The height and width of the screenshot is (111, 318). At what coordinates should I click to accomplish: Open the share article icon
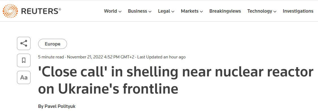click(x=24, y=43)
